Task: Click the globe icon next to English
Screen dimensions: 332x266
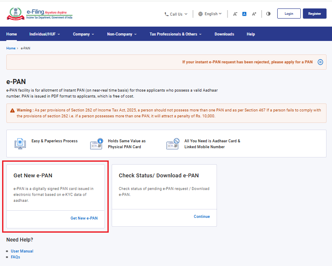Action: click(x=200, y=14)
